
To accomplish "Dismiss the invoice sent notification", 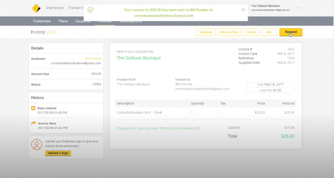I will [243, 10].
